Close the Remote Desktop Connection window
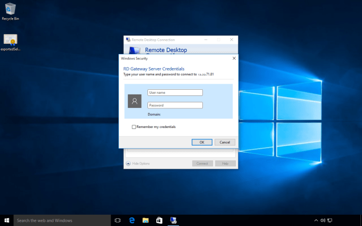The height and width of the screenshot is (226, 362). coord(232,40)
